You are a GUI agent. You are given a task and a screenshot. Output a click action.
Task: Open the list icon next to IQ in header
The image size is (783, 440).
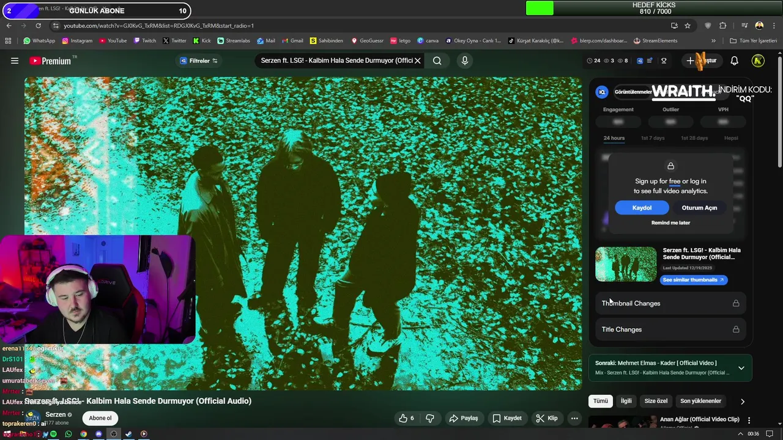pyautogui.click(x=650, y=61)
